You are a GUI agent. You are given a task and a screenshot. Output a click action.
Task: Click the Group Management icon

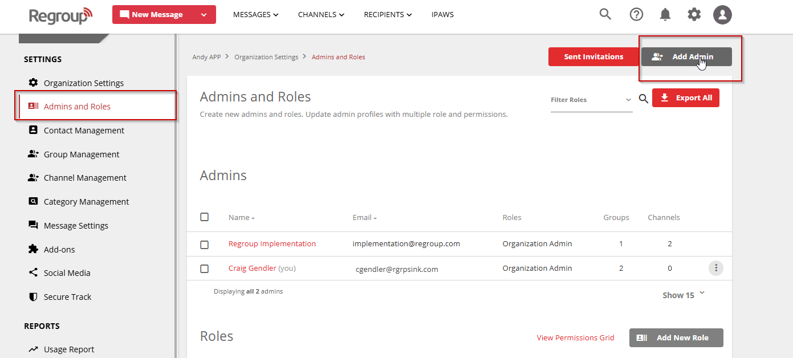pyautogui.click(x=33, y=154)
